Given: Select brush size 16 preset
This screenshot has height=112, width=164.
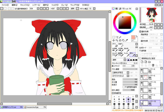Looking at the screenshot, I should pos(128,100).
